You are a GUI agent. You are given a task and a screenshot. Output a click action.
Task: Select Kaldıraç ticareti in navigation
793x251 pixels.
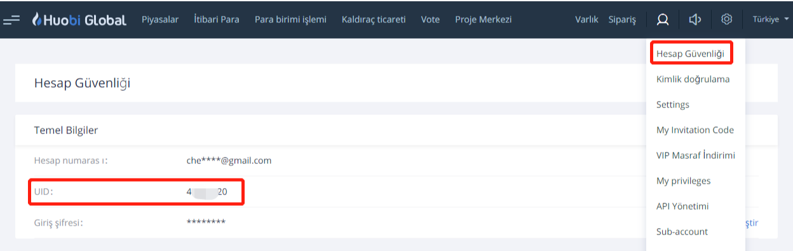[x=374, y=20]
